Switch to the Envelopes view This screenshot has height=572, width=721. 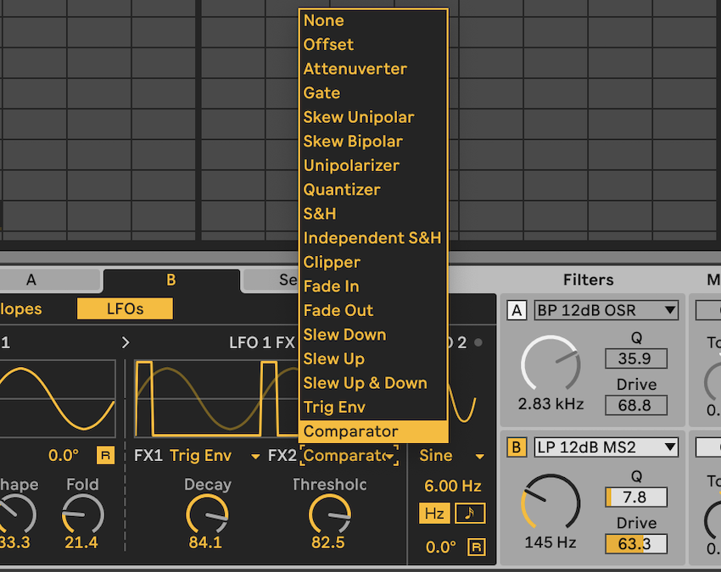20,309
